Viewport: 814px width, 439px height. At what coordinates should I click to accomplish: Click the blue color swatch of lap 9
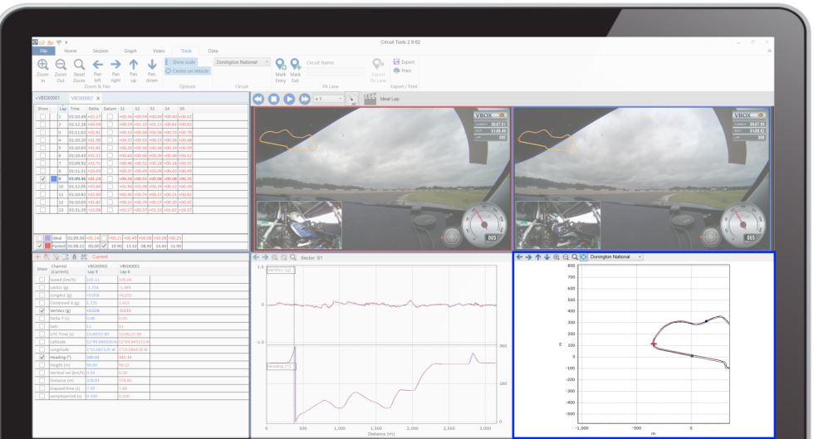tap(53, 179)
